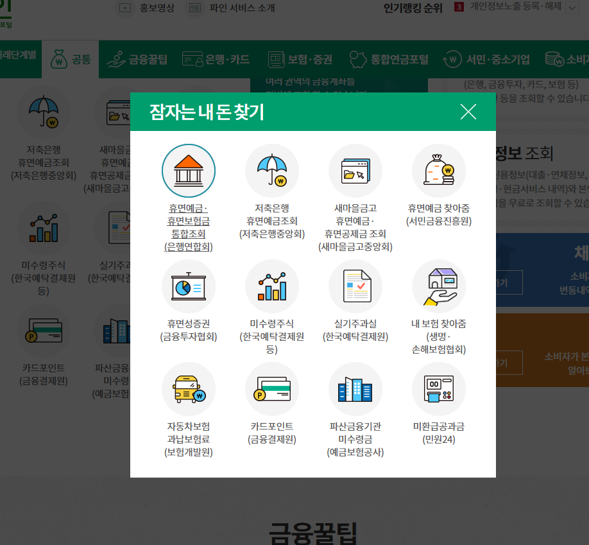Click the 파인 서비스 소개 monitor icon
The height and width of the screenshot is (545, 589).
click(194, 8)
